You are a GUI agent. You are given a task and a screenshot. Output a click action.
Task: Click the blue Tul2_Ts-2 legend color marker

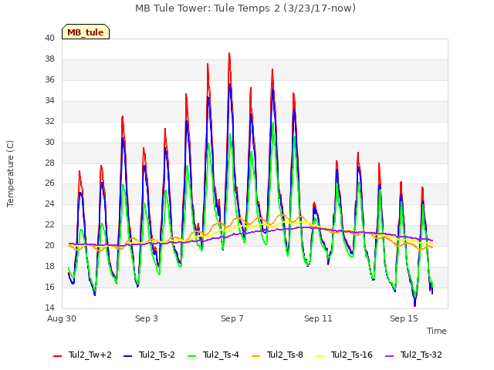127,356
